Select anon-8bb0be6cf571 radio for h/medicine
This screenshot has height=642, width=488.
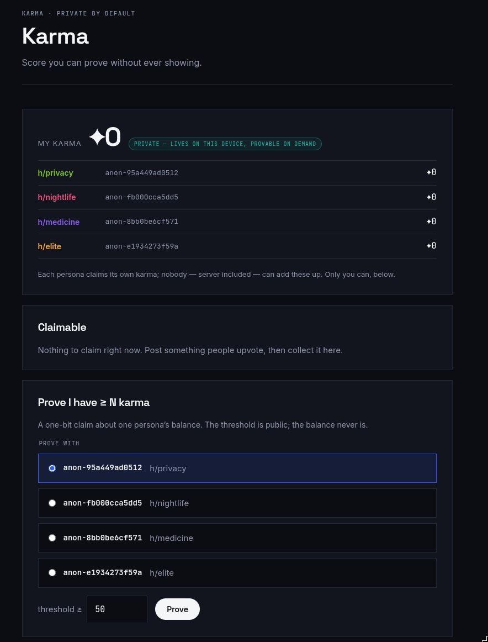(52, 538)
